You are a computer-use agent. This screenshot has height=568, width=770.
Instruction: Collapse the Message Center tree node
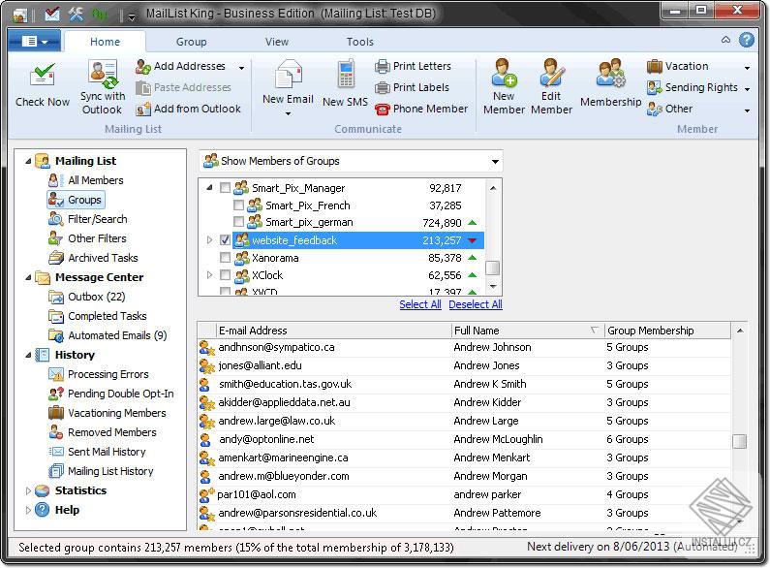[28, 277]
